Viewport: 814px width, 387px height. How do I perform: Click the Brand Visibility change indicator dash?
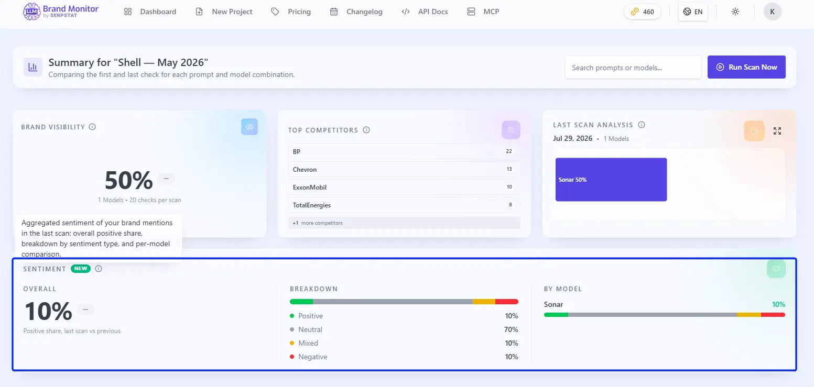[166, 179]
